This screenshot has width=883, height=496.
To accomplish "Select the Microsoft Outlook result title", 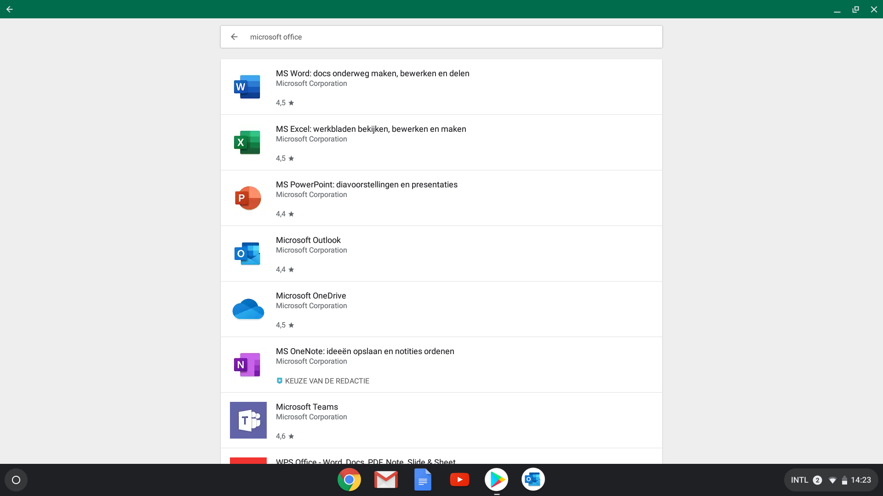I will tap(308, 240).
